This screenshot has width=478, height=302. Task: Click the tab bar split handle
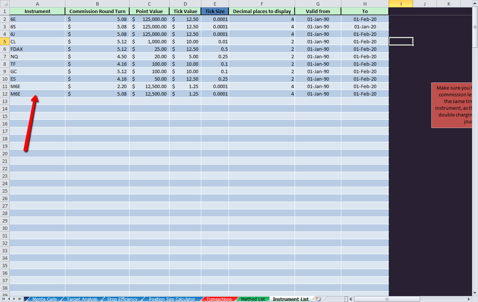(346, 299)
